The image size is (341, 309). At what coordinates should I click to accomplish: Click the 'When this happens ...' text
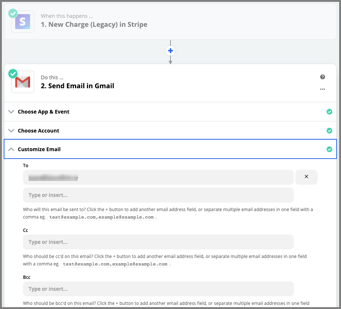pos(67,16)
